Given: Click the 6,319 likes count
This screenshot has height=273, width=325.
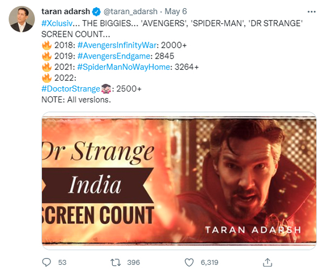Looking at the screenshot, I should 210,262.
